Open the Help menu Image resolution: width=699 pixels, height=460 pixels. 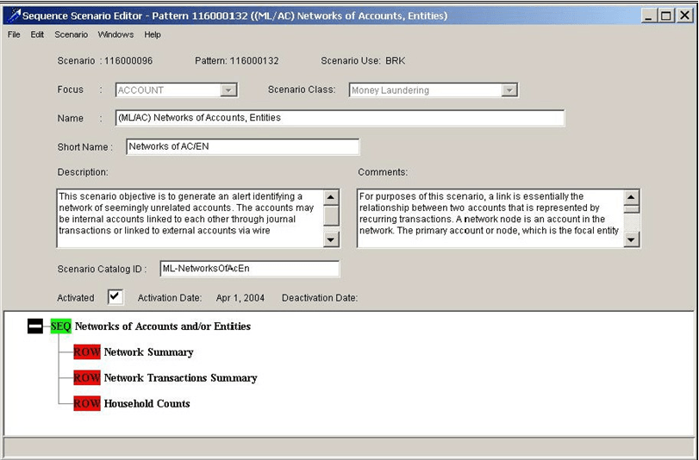coord(153,34)
